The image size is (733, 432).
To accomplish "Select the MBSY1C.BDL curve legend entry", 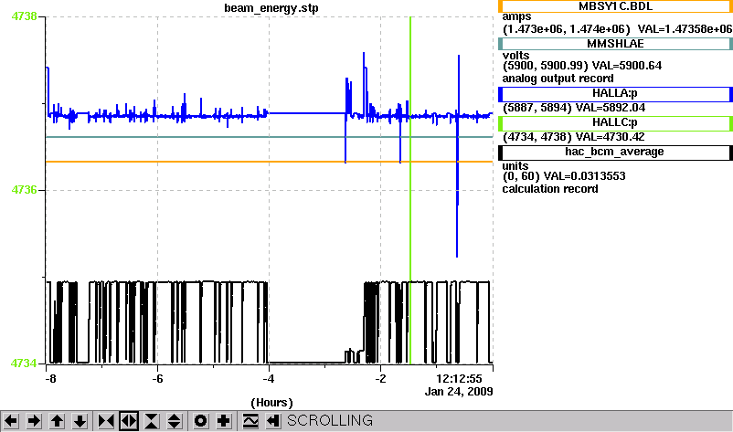I will coord(615,6).
